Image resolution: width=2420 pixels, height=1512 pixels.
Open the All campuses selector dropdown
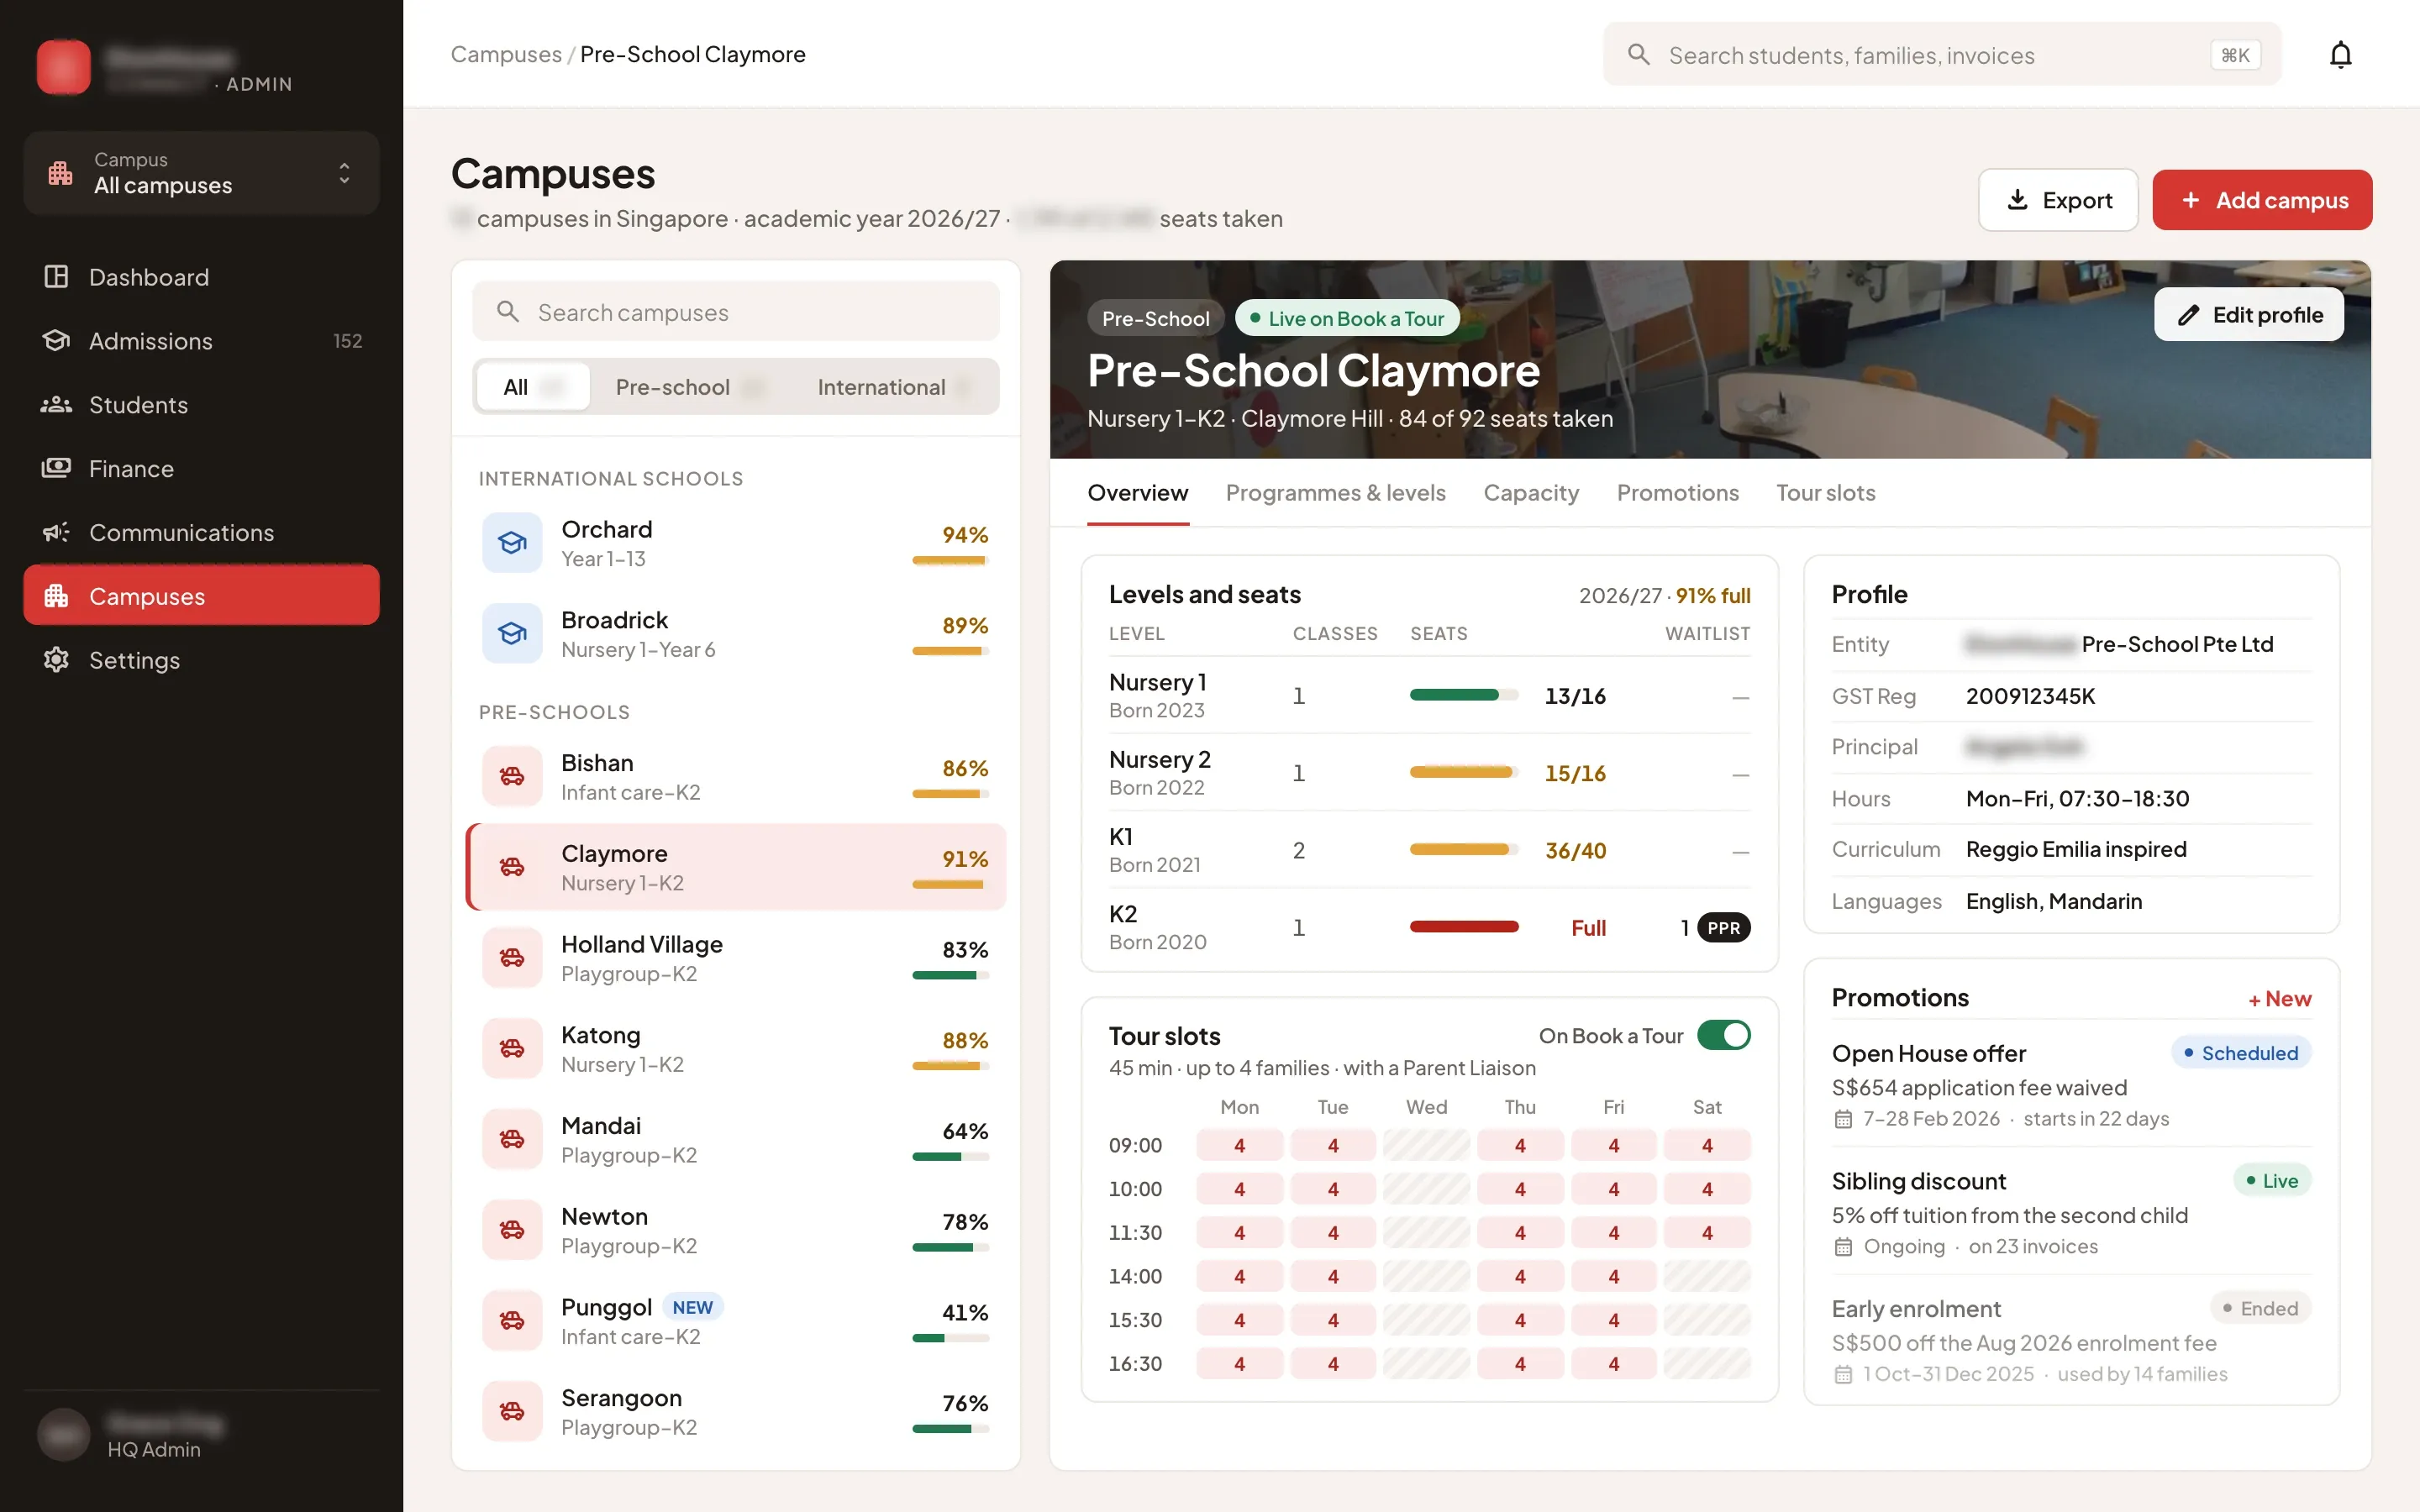201,173
